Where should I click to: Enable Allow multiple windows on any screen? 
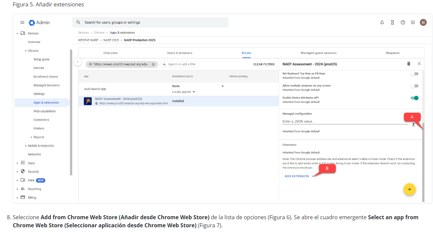(414, 86)
